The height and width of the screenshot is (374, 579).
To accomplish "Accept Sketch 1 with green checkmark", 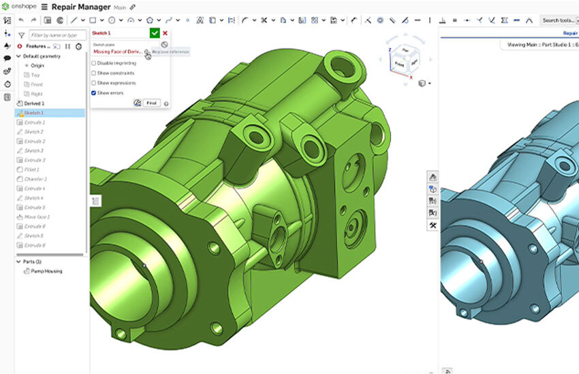I will click(x=155, y=33).
